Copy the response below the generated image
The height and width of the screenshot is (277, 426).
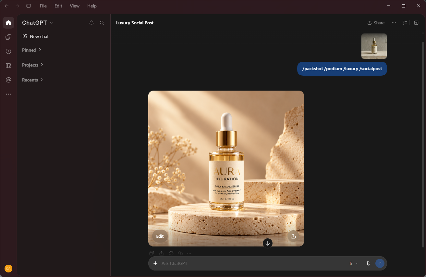152,253
